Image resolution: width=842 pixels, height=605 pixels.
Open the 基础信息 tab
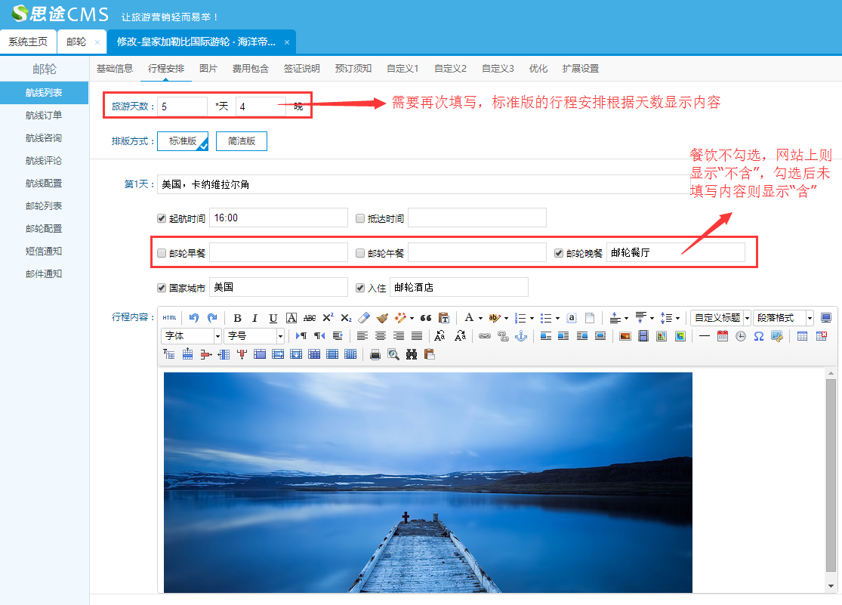tap(115, 69)
